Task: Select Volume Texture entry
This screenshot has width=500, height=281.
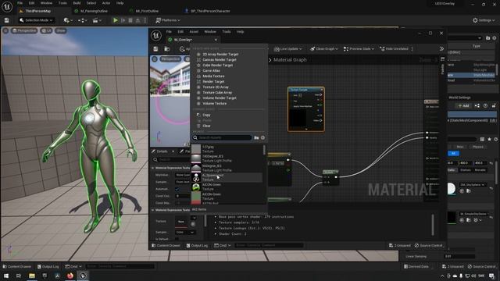Action: [x=214, y=104]
